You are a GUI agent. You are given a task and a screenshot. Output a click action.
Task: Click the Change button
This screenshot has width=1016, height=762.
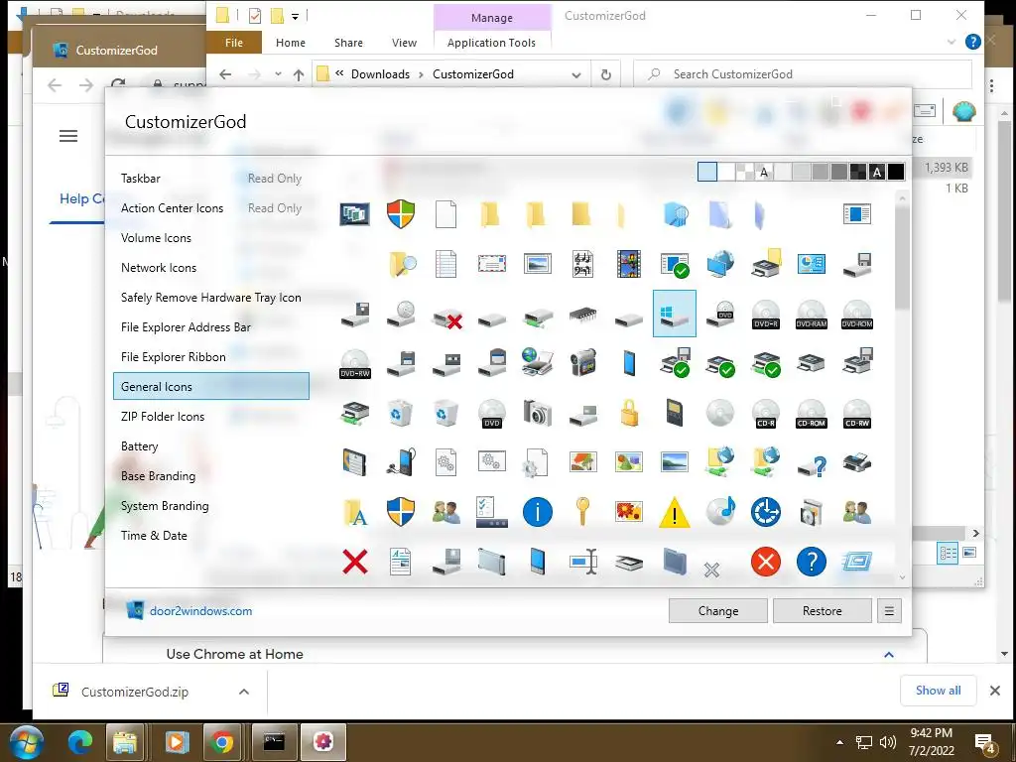coord(718,611)
